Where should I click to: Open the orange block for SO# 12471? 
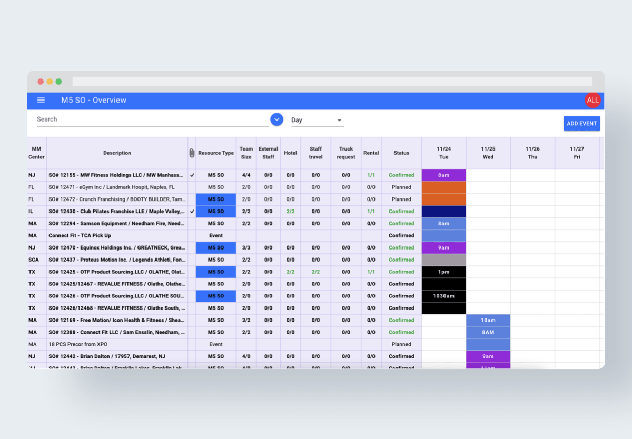[444, 187]
